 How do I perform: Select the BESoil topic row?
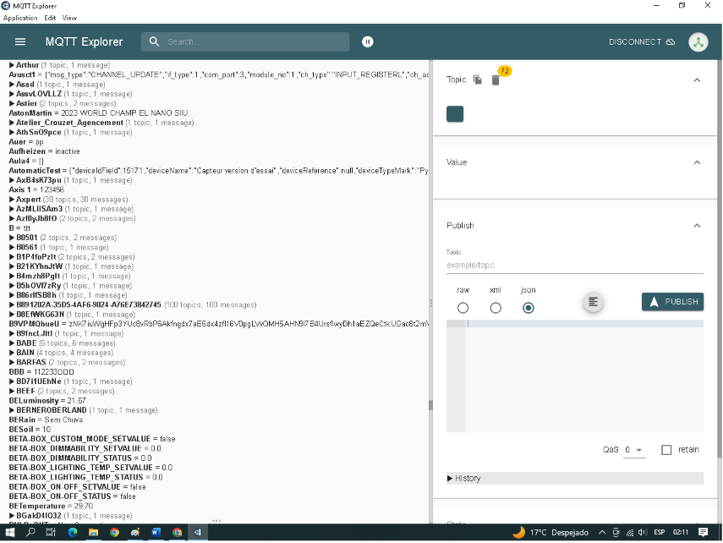[x=30, y=430]
